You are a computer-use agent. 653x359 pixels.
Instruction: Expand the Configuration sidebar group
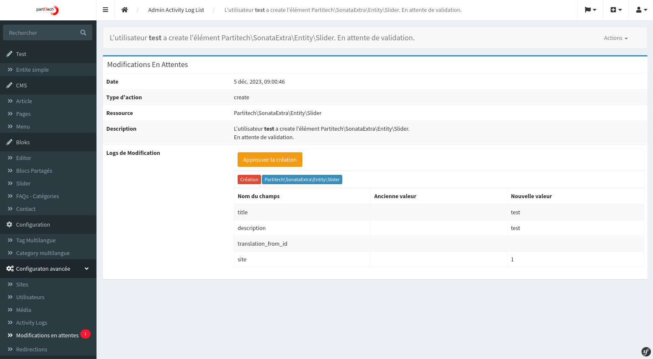[x=33, y=224]
